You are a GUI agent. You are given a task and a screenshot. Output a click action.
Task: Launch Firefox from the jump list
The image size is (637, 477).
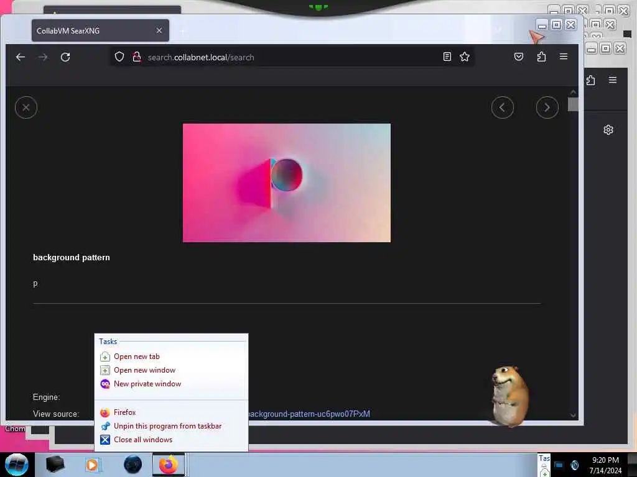pyautogui.click(x=171, y=412)
